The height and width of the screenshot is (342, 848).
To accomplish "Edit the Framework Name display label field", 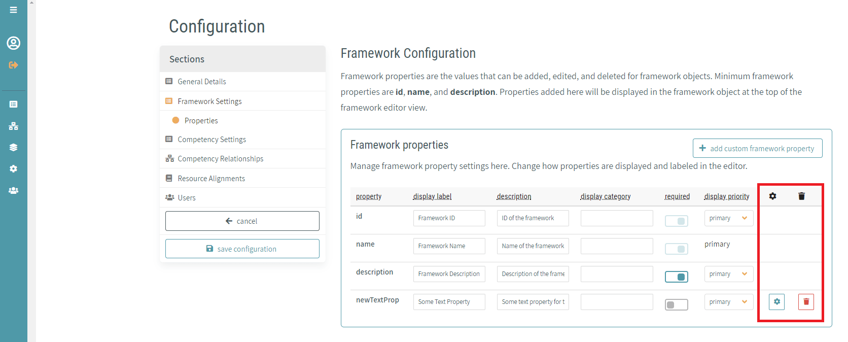I will [449, 246].
